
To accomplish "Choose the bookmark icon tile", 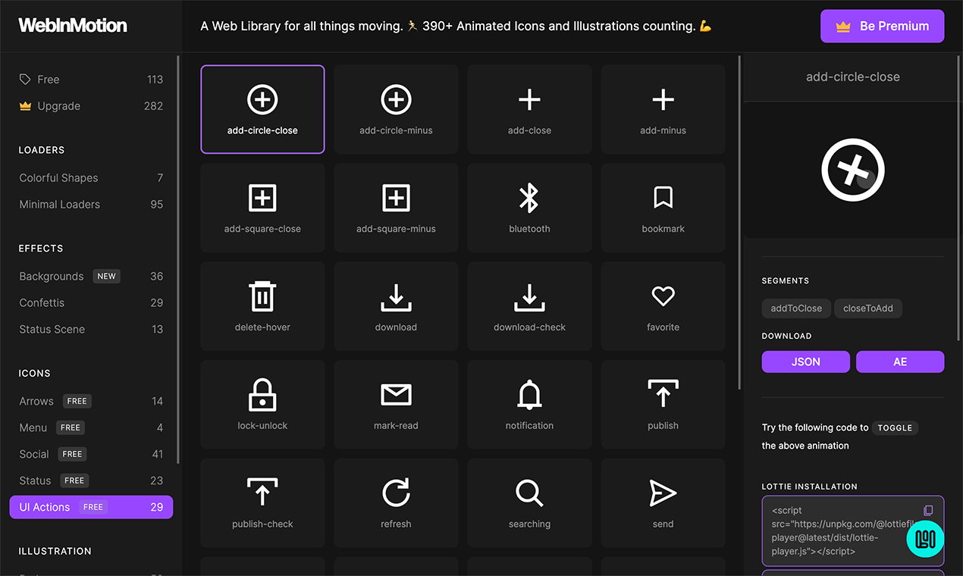I will pyautogui.click(x=663, y=207).
